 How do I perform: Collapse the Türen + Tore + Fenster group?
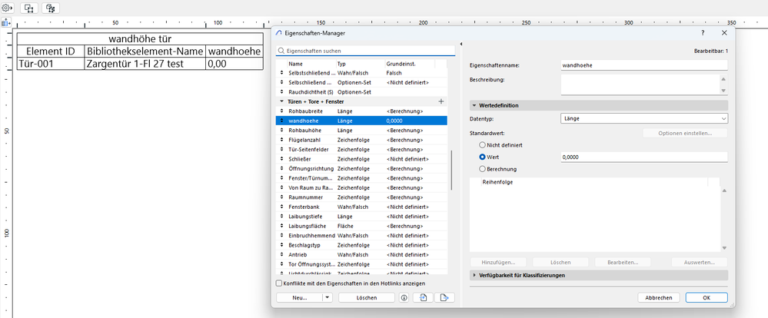(x=281, y=101)
